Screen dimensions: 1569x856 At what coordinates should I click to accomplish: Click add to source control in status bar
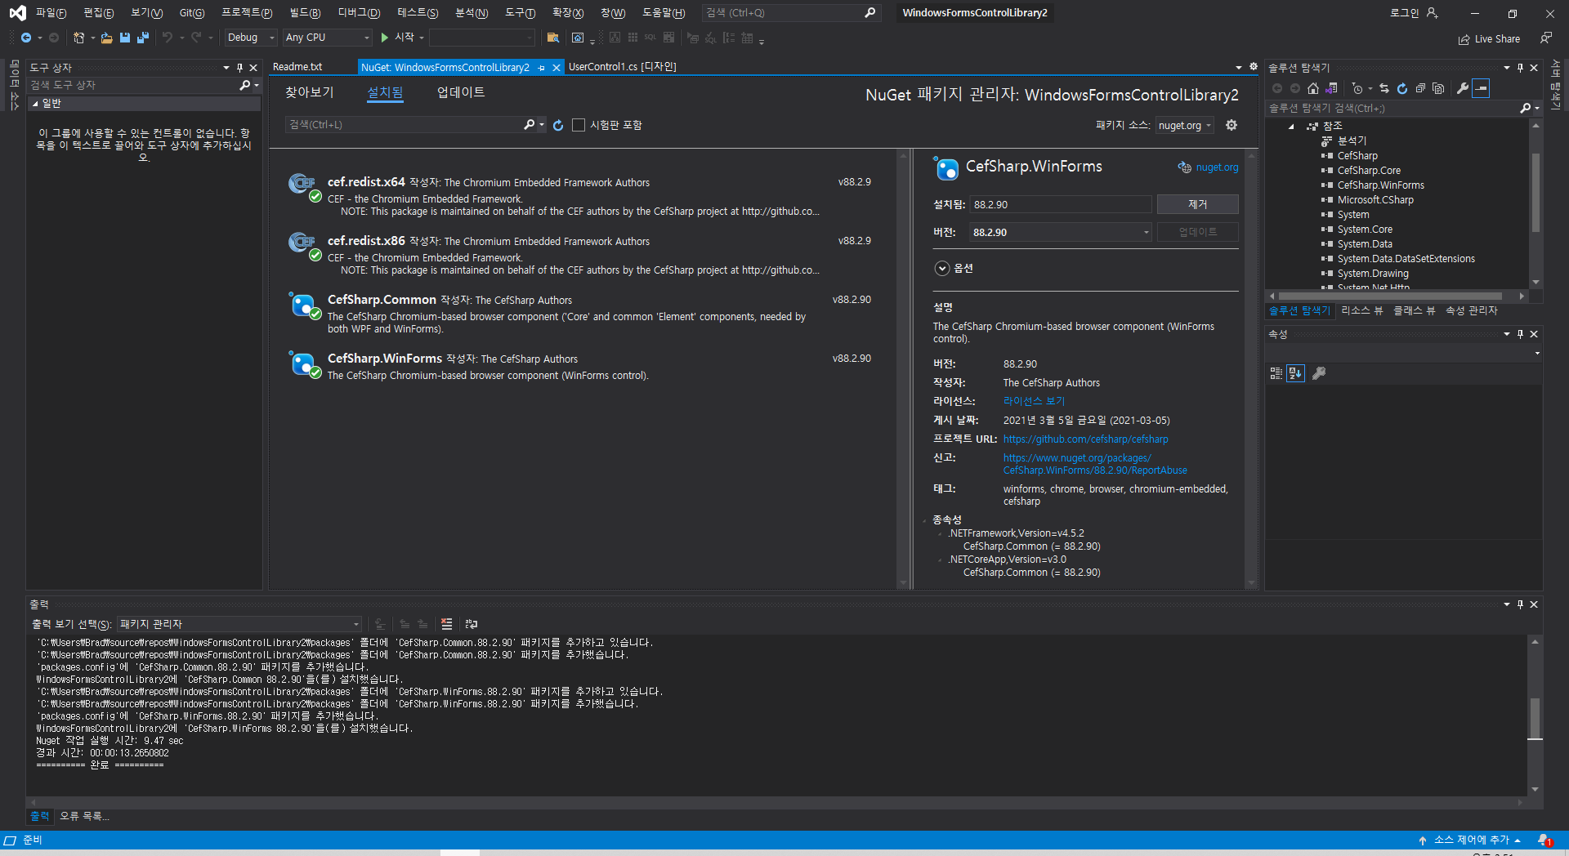pos(1470,840)
